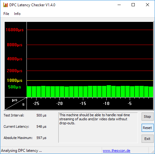Open the www.thesycon.de link

116,151
